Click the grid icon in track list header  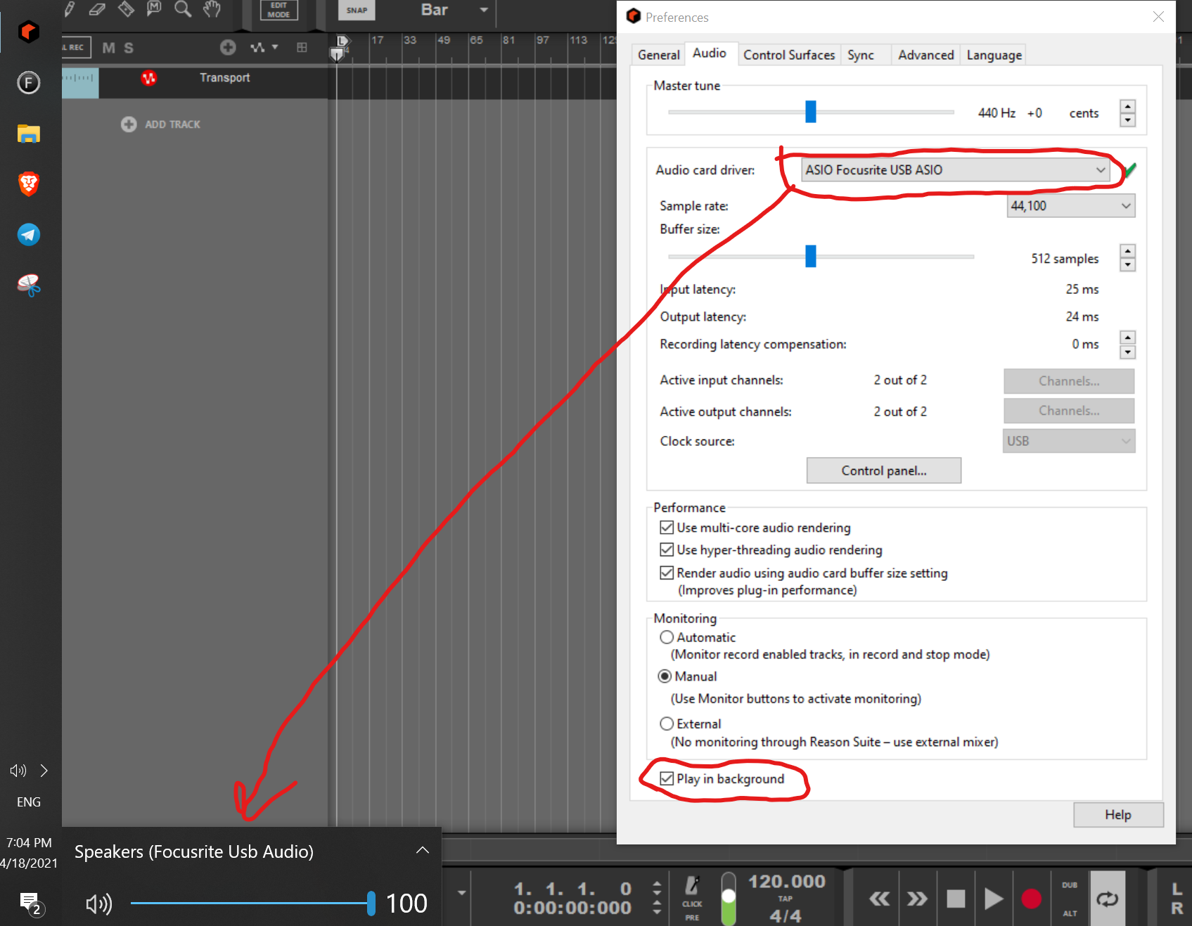point(302,47)
